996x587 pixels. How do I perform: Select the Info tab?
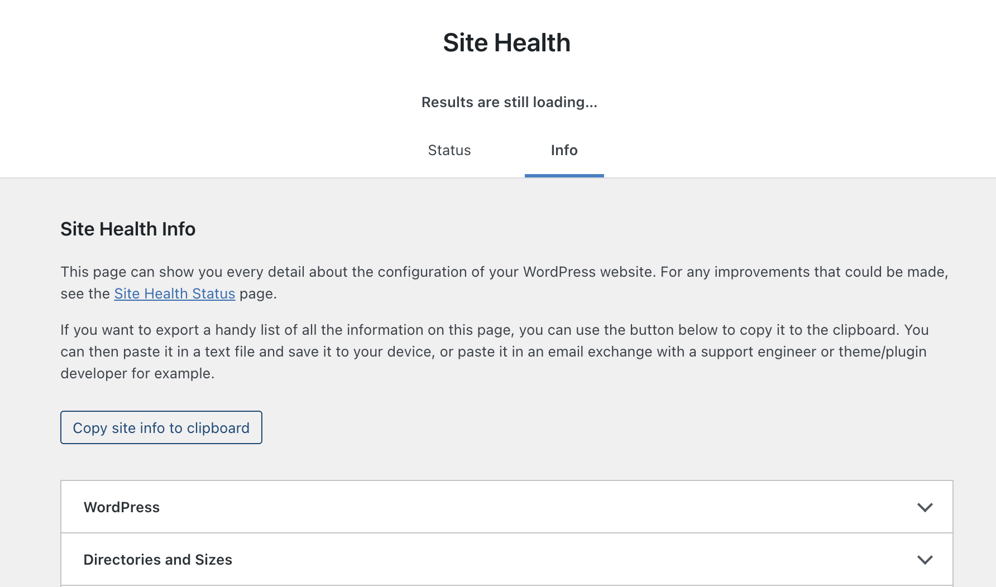(564, 150)
